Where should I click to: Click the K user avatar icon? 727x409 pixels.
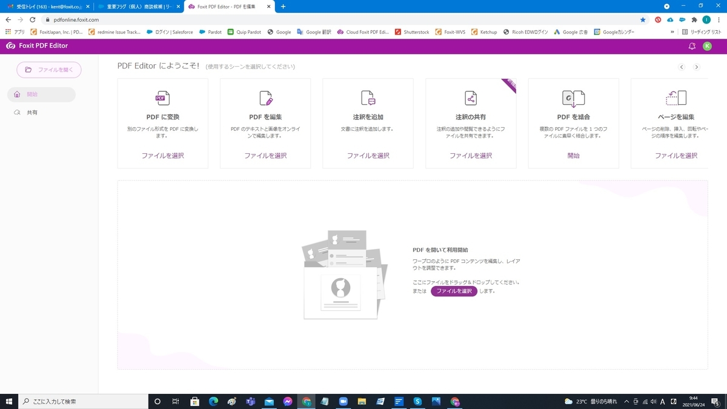click(707, 45)
